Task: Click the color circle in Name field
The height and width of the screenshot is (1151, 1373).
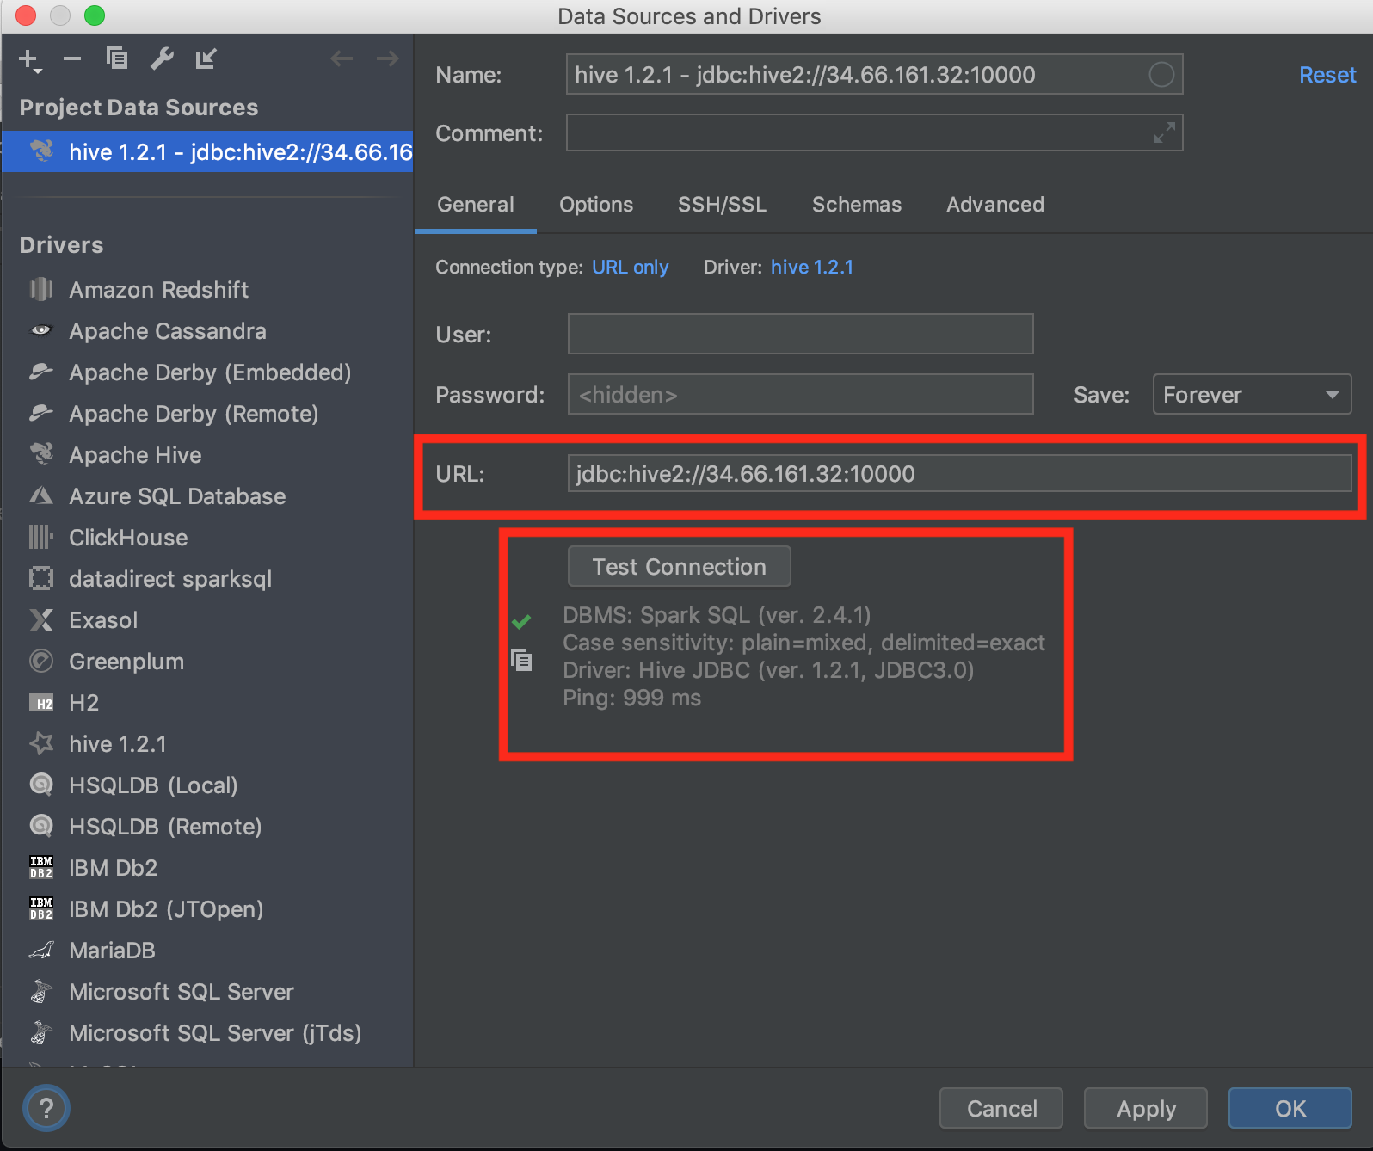Action: (1161, 75)
